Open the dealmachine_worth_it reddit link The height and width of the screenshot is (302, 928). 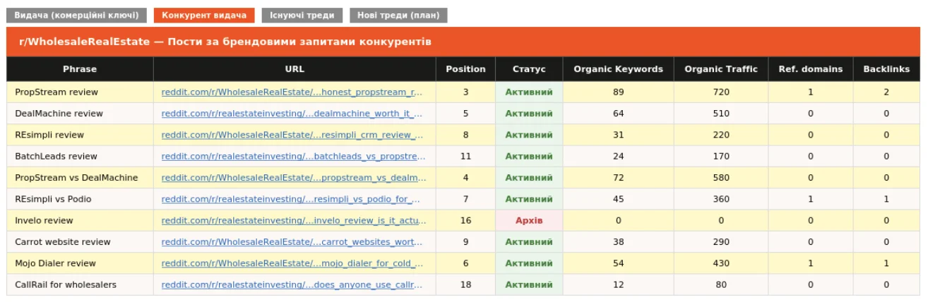coord(292,114)
